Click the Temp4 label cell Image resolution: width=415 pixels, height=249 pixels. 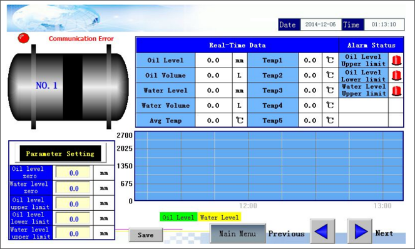point(273,106)
